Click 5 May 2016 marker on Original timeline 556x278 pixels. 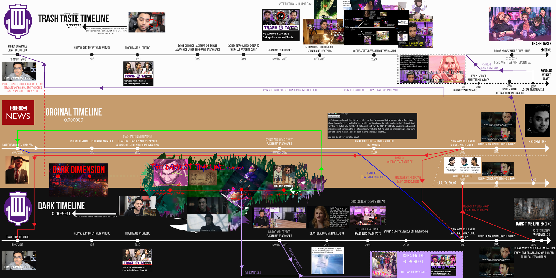[17, 148]
